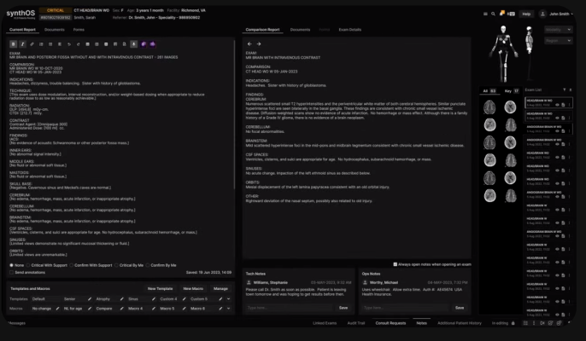The width and height of the screenshot is (586, 341).
Task: Click the New Template button
Action: pyautogui.click(x=161, y=289)
